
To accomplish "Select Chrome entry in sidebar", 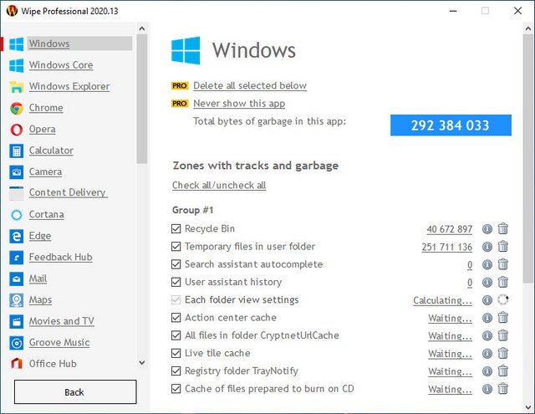I will [46, 108].
